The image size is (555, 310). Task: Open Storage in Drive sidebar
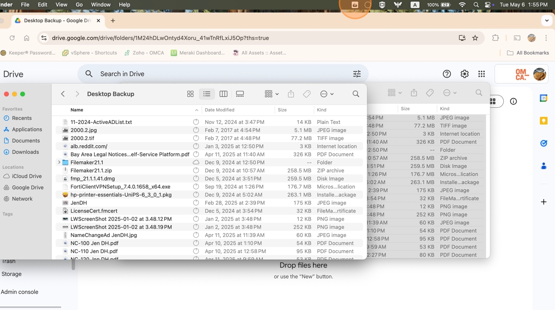[12, 274]
